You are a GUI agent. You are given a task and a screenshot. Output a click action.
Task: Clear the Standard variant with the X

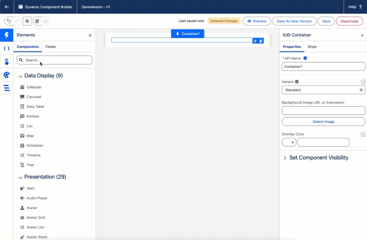[361, 90]
